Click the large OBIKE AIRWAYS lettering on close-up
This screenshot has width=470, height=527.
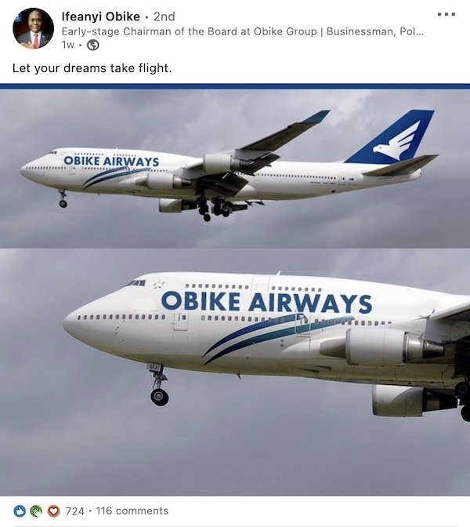[x=266, y=301]
